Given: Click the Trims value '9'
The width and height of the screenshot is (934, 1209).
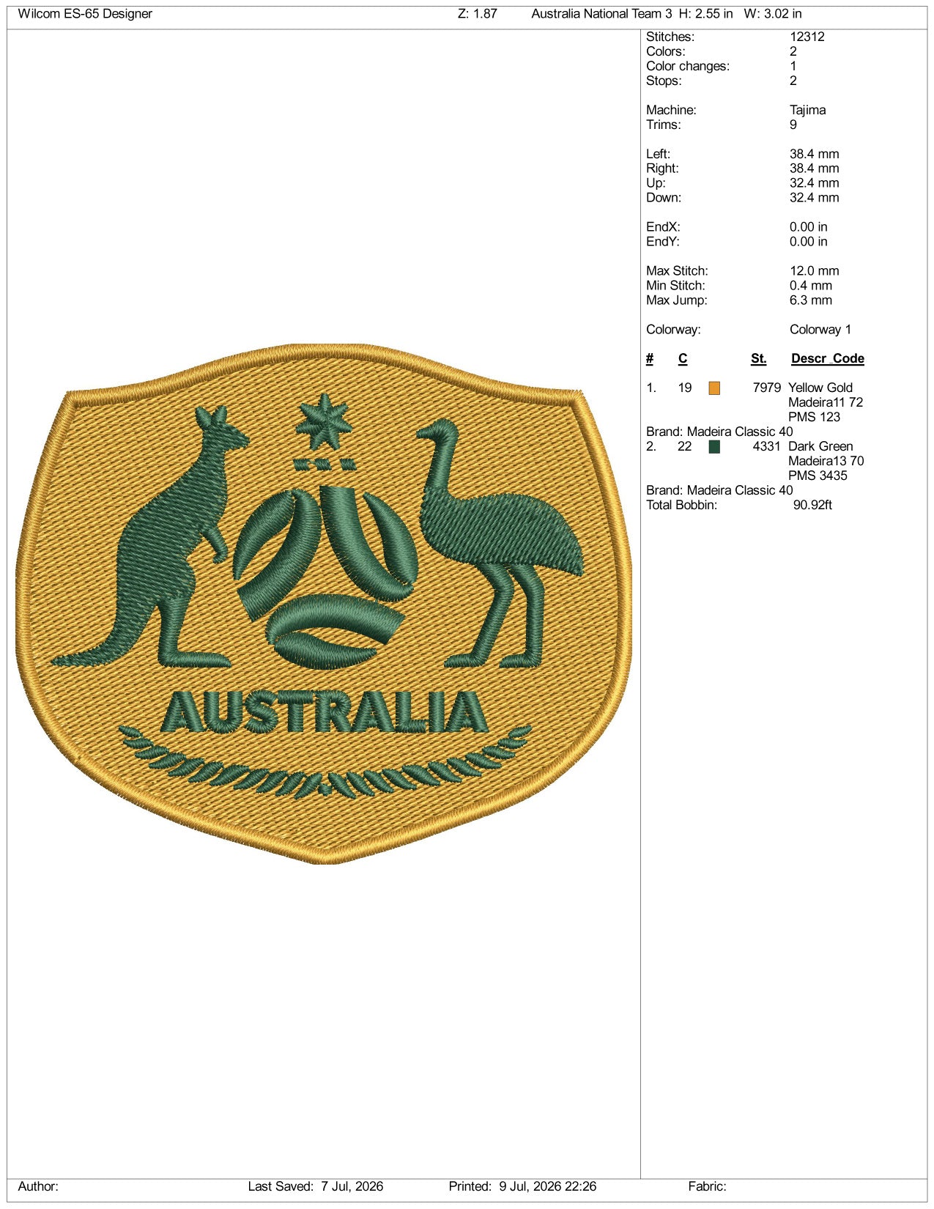Looking at the screenshot, I should point(793,125).
